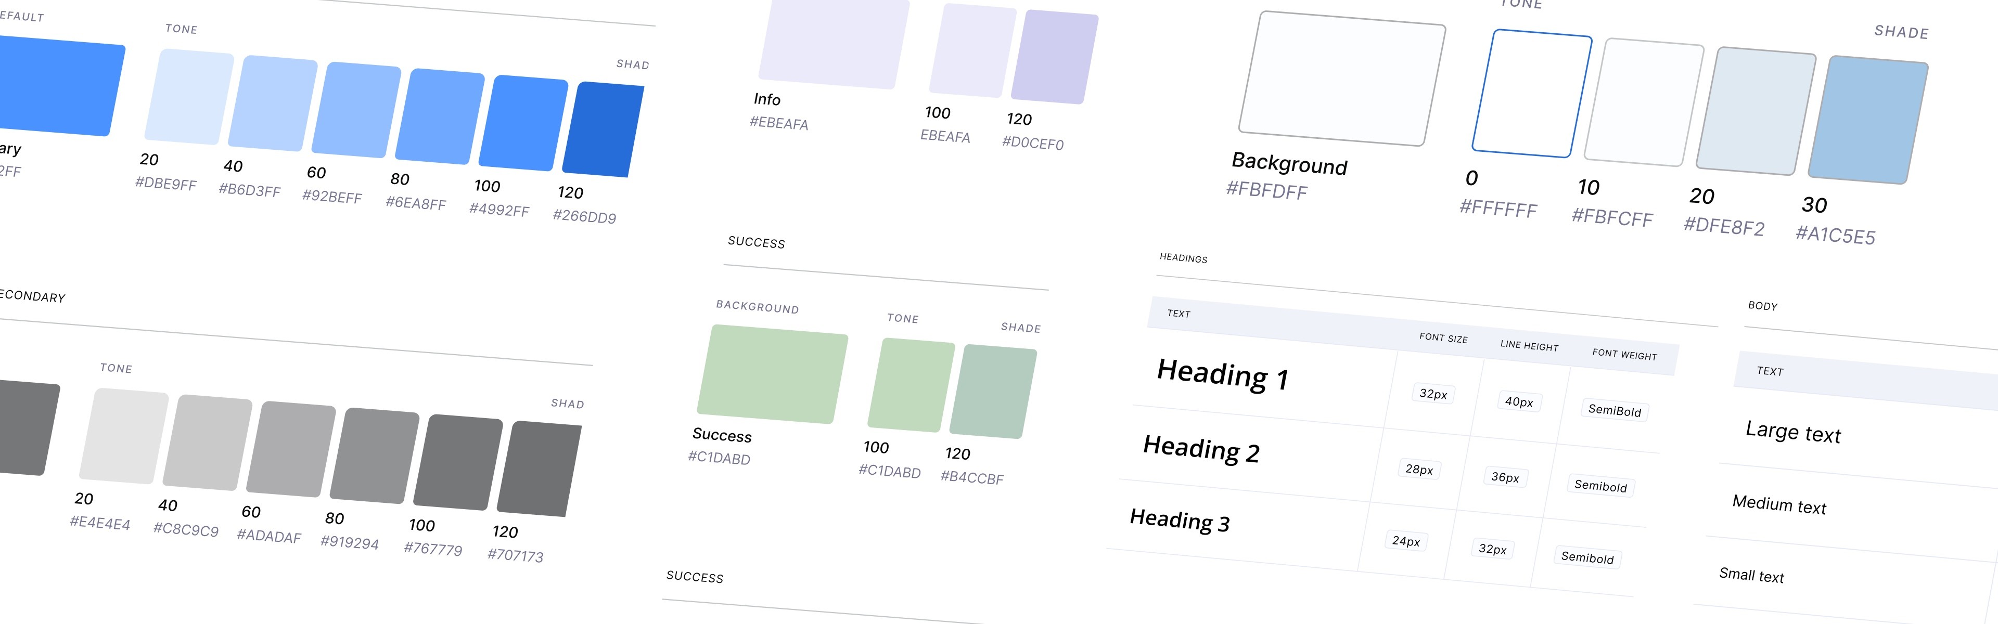1998x624 pixels.
Task: Select the Heading 2 text sample
Action: pyautogui.click(x=1201, y=449)
